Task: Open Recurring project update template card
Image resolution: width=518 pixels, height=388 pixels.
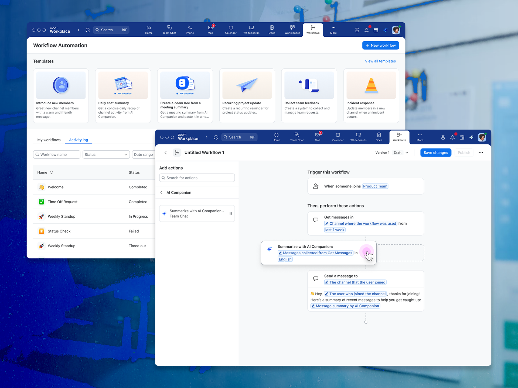Action: [247, 96]
